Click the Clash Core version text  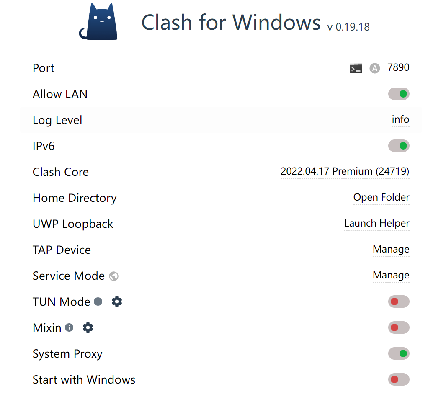coord(345,171)
